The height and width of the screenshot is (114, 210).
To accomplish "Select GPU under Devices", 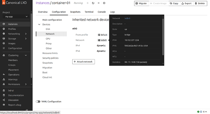I will (48, 39).
